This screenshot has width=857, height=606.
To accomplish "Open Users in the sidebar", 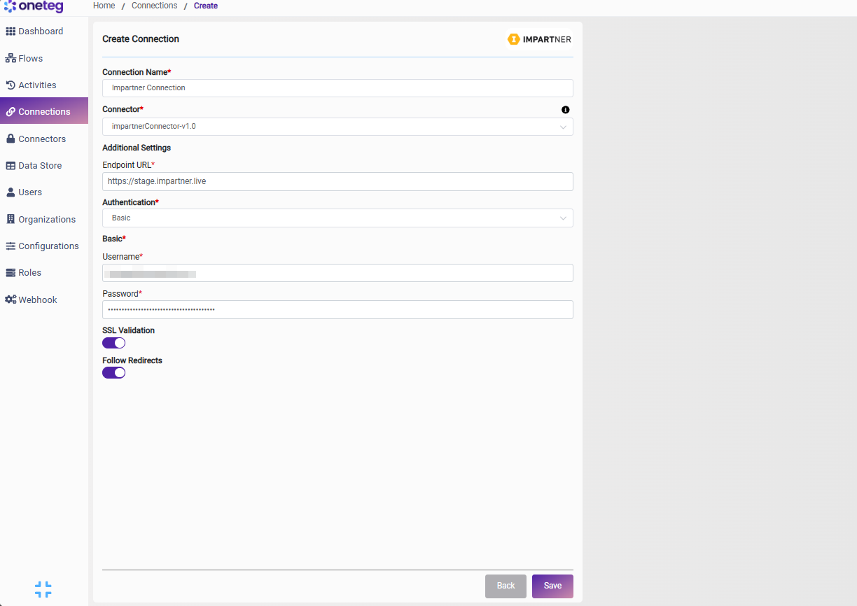I will [x=43, y=192].
